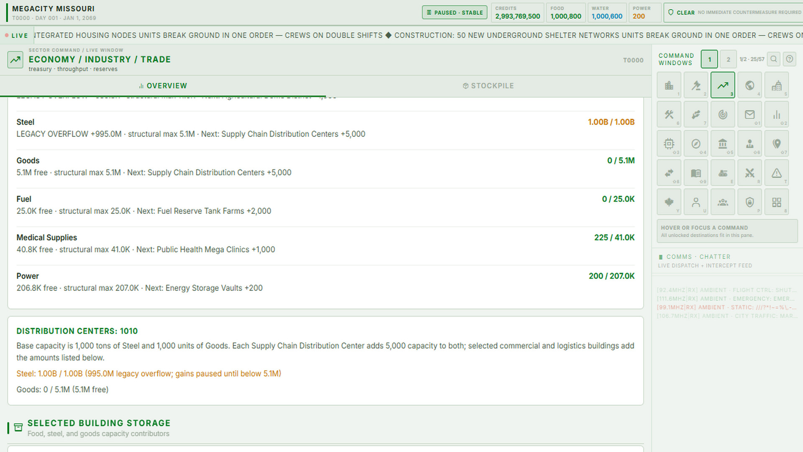Open the warning triangle alerts window
Screen dimensions: 803x452
tap(776, 173)
